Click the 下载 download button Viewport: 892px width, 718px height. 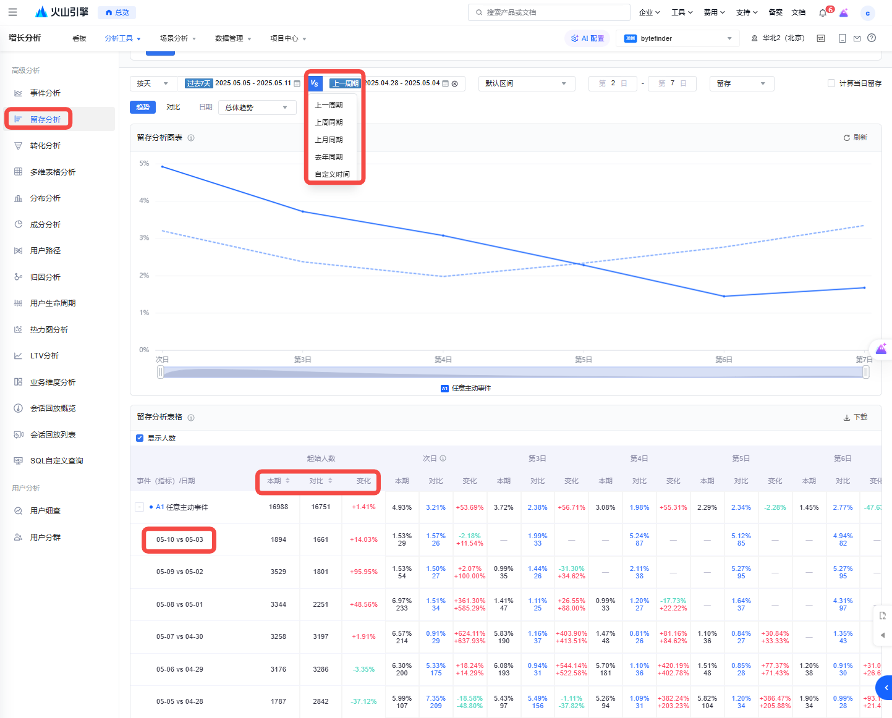pos(856,418)
